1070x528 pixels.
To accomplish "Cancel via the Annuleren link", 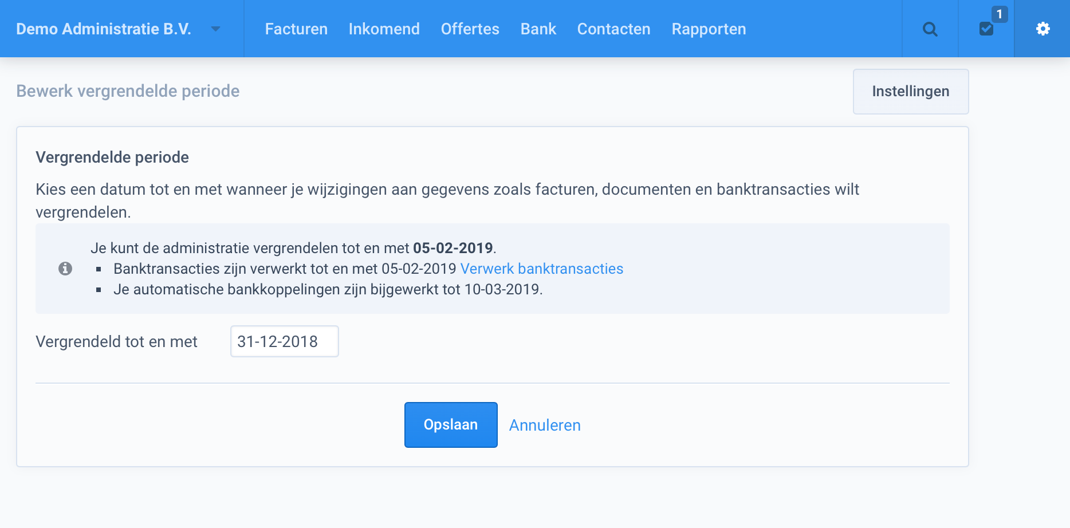I will click(544, 425).
